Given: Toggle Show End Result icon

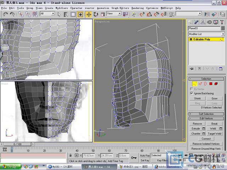Looking at the screenshot, I should coord(199,69).
